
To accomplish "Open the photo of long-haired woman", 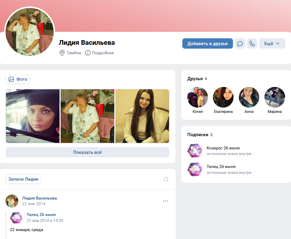I will point(142,116).
